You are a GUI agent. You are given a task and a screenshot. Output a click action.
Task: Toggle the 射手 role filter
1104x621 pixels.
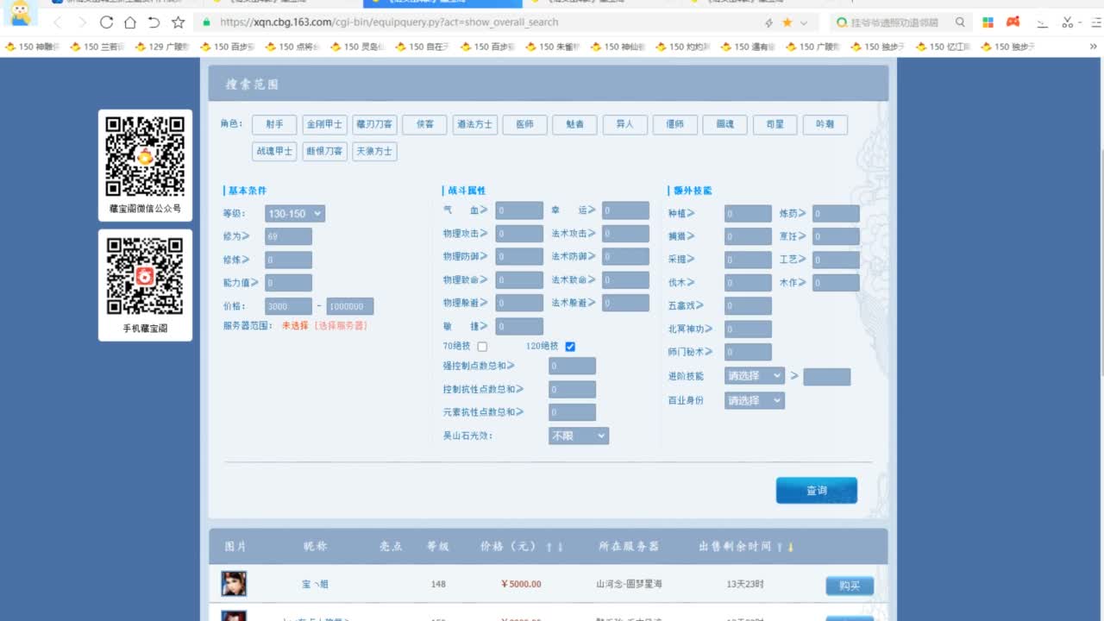pyautogui.click(x=274, y=124)
